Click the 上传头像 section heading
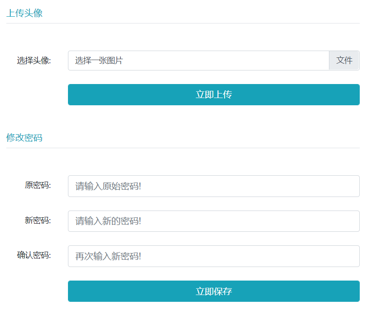 [x=24, y=13]
